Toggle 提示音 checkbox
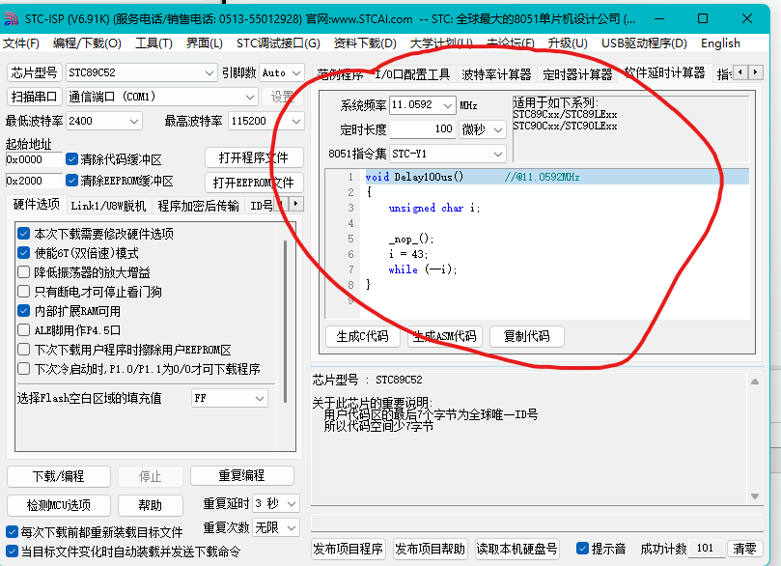 [582, 549]
